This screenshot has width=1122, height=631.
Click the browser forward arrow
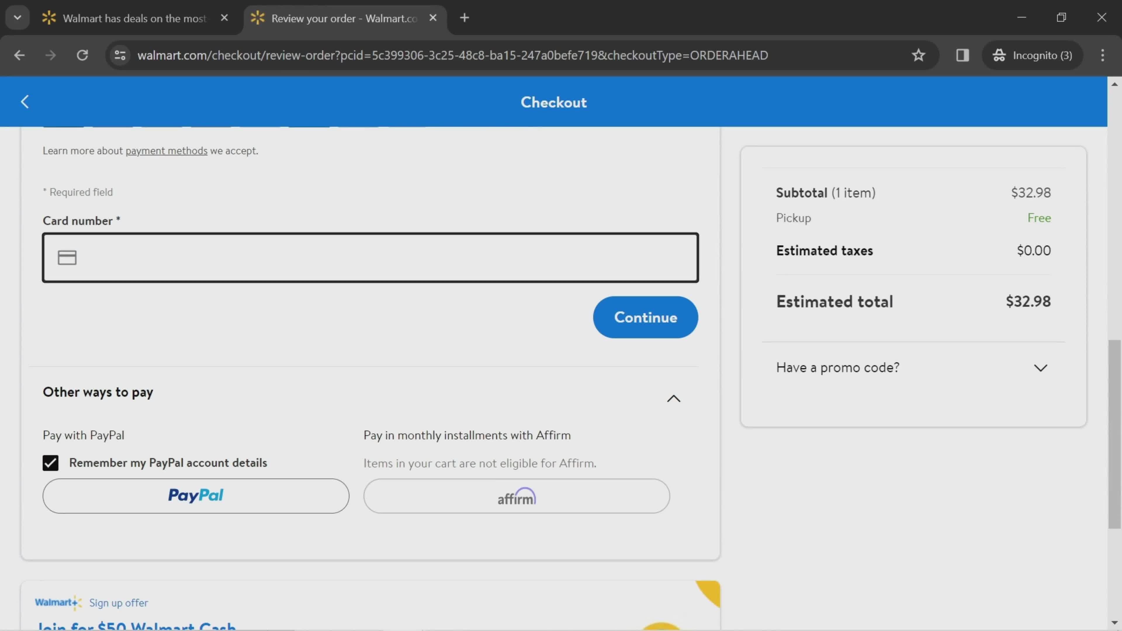point(51,55)
